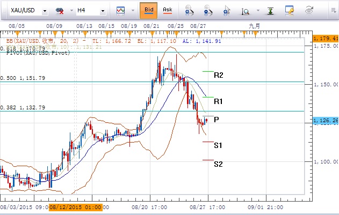Click the 08/13 date label on top axis
Screen dimensions: 339x215
coord(84,26)
